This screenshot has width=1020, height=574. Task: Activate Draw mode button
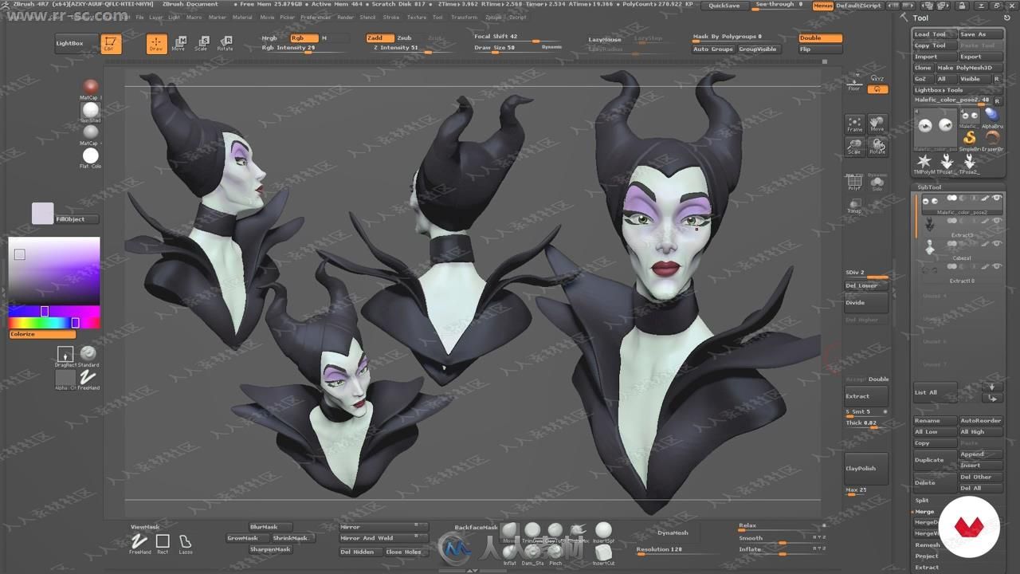(156, 44)
